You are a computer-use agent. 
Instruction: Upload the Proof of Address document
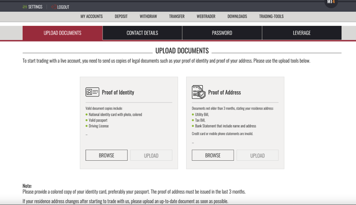257,155
